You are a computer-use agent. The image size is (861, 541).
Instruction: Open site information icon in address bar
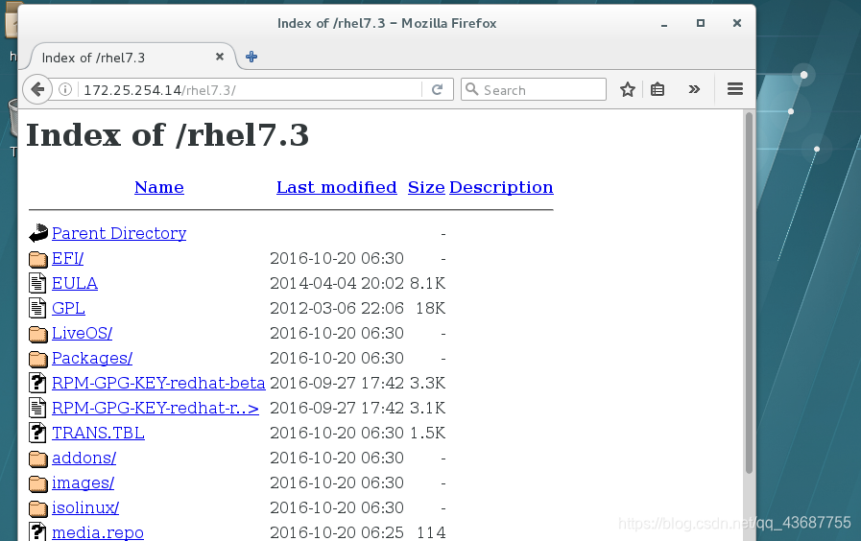(65, 89)
